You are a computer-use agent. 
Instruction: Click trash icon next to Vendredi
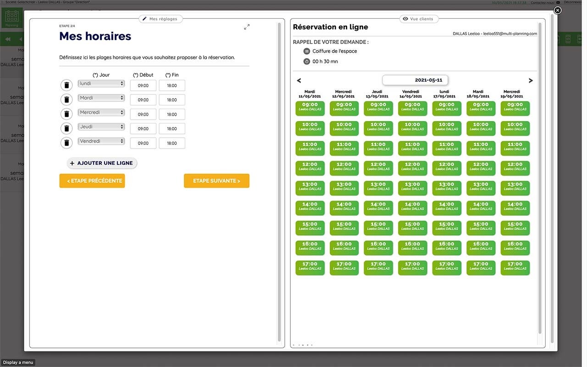point(66,143)
